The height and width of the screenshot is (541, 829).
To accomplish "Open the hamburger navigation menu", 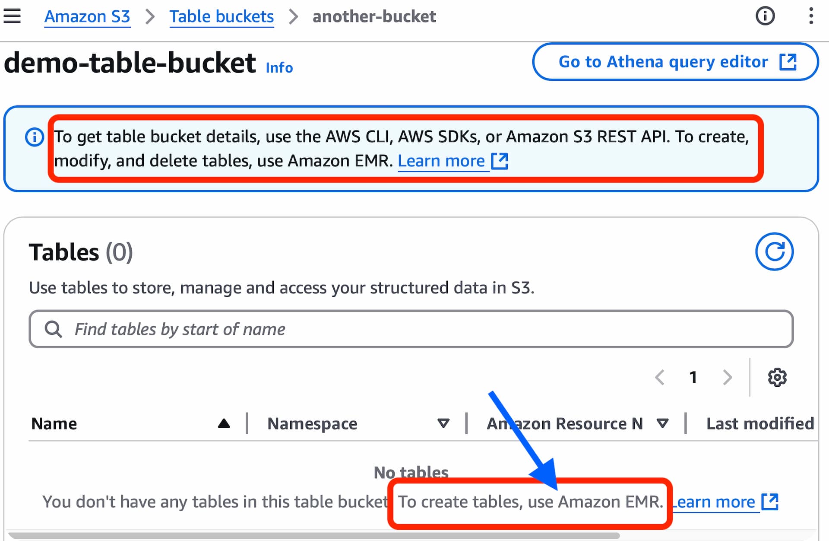I will [x=12, y=16].
